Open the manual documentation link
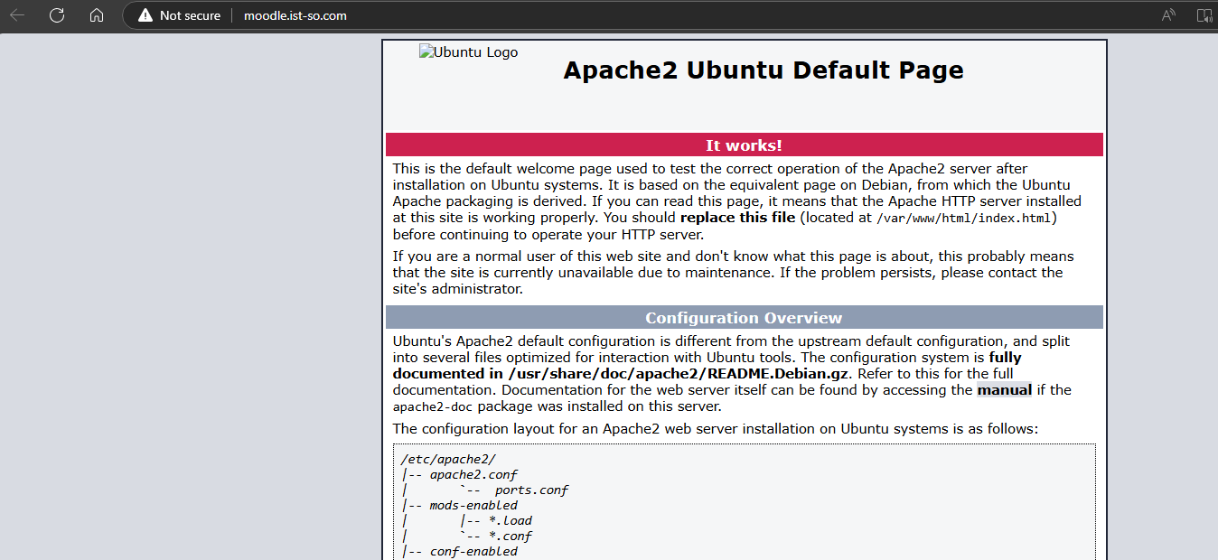1218x560 pixels. pyautogui.click(x=1004, y=390)
